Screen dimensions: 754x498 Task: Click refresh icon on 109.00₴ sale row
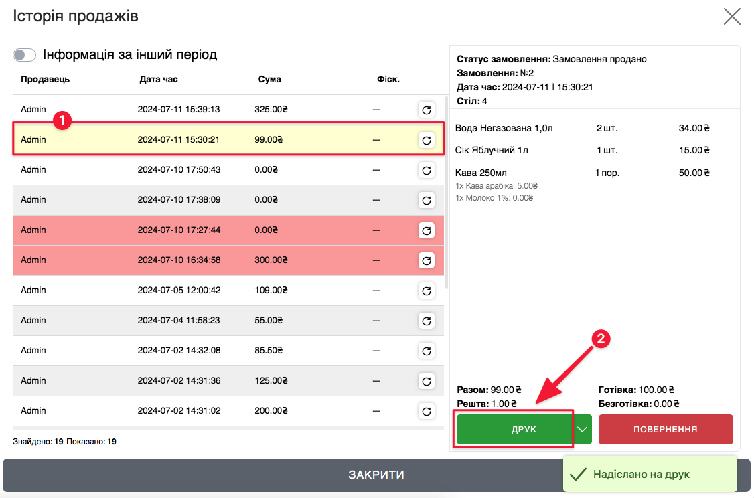click(426, 290)
